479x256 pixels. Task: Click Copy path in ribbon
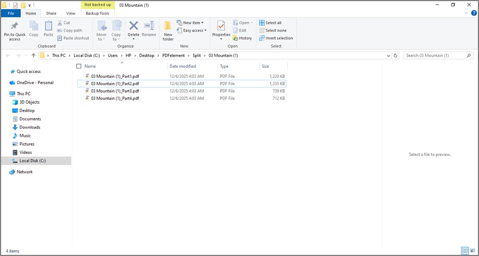coord(70,30)
